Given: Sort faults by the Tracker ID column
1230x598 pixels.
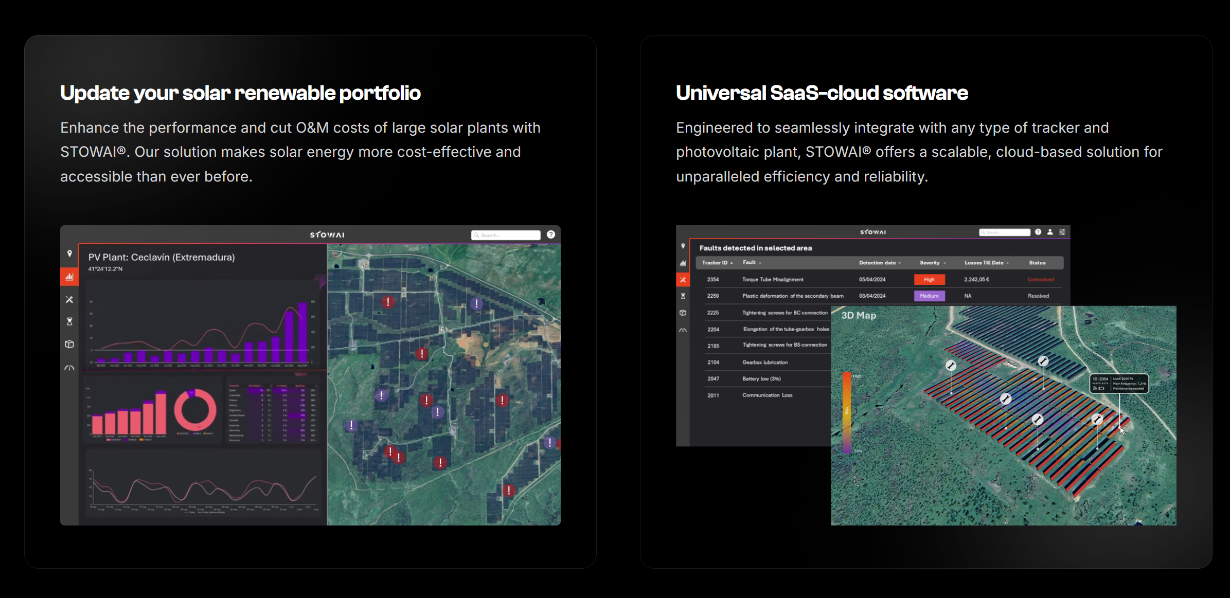Looking at the screenshot, I should coord(717,263).
